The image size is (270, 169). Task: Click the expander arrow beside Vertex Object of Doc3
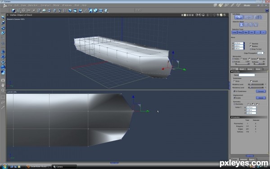click(x=8, y=15)
